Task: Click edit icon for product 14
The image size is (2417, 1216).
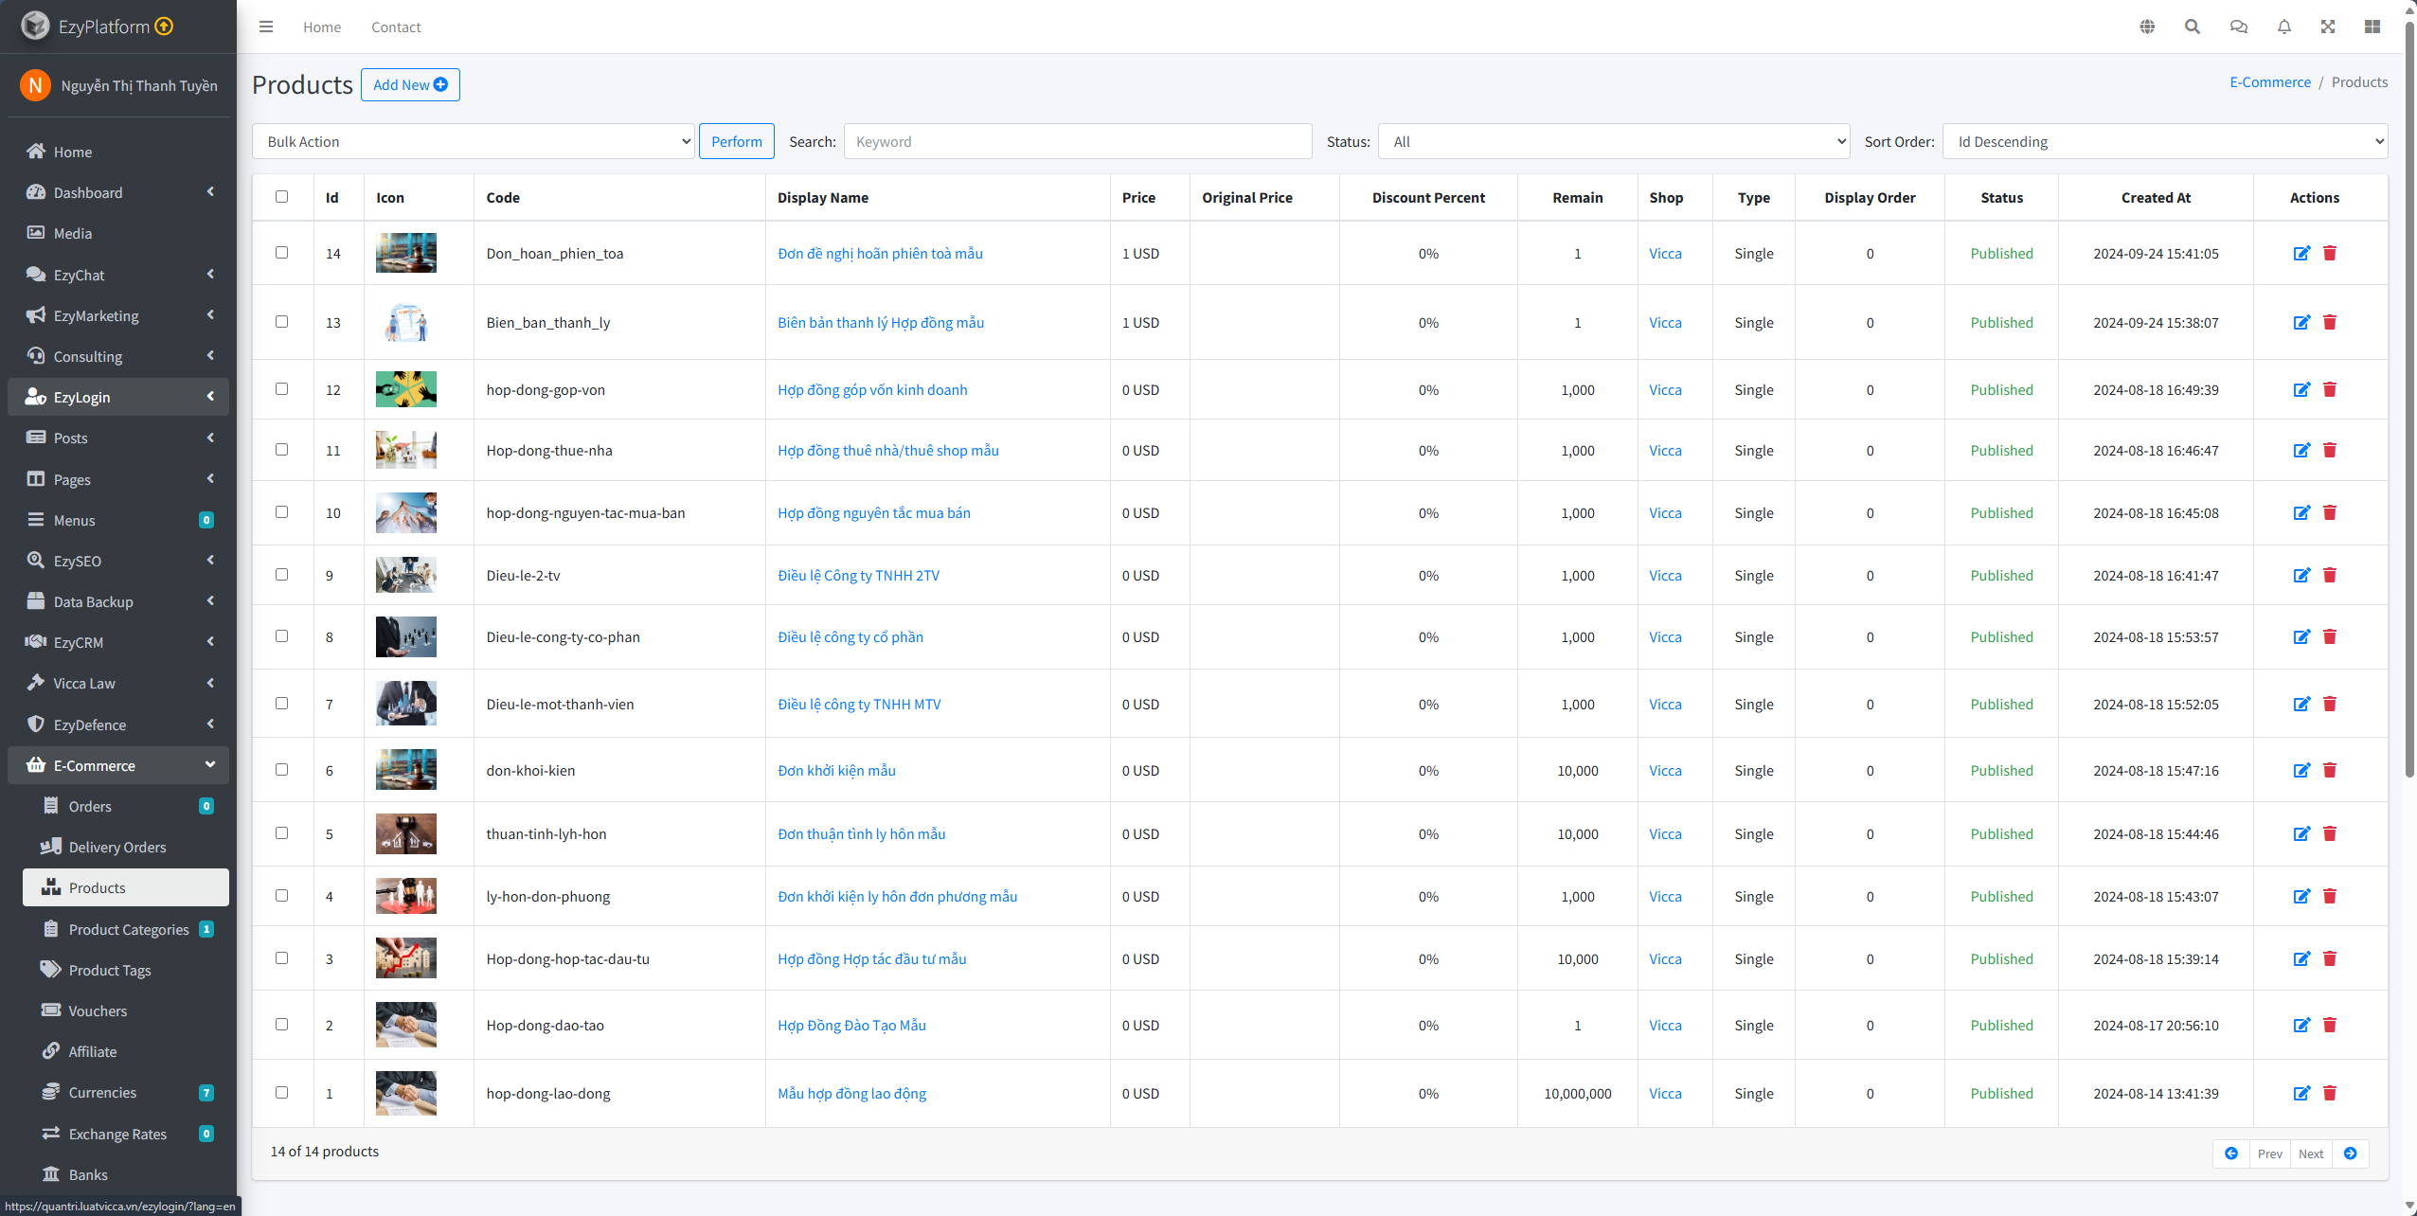Action: click(2301, 253)
